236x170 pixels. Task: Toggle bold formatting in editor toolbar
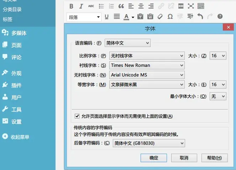point(71,6)
